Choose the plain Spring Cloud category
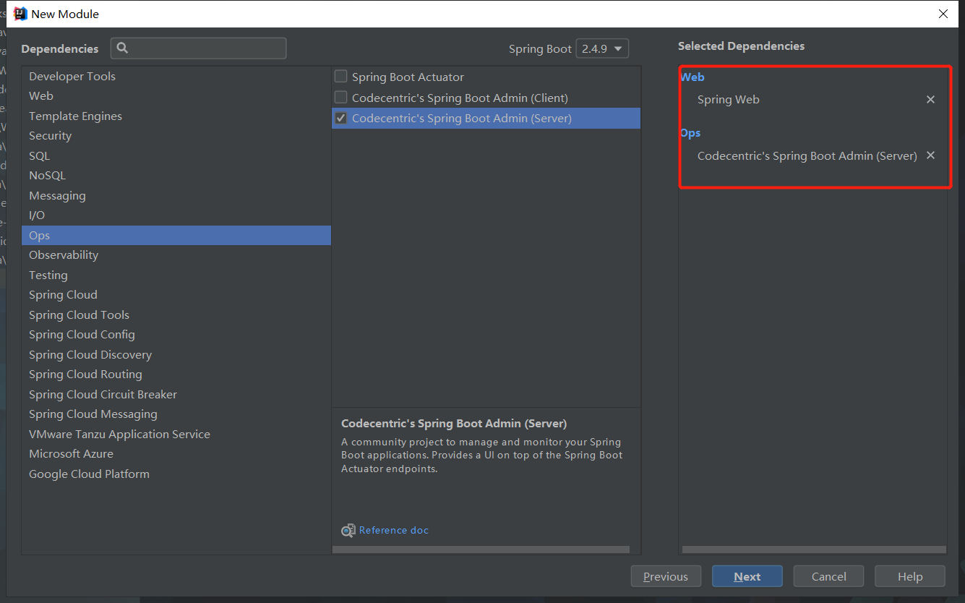The width and height of the screenshot is (965, 603). [176, 295]
